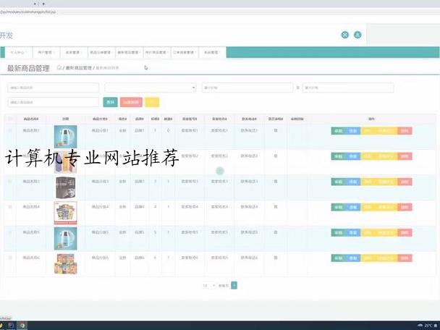This screenshot has width=440, height=330.
Task: Open the 系统管理 menu item
Action: [213, 53]
